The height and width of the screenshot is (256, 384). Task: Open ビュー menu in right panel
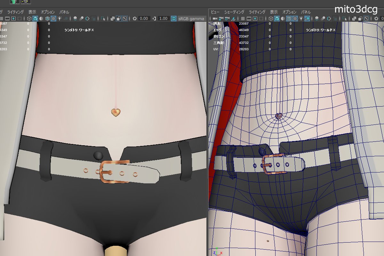point(215,12)
